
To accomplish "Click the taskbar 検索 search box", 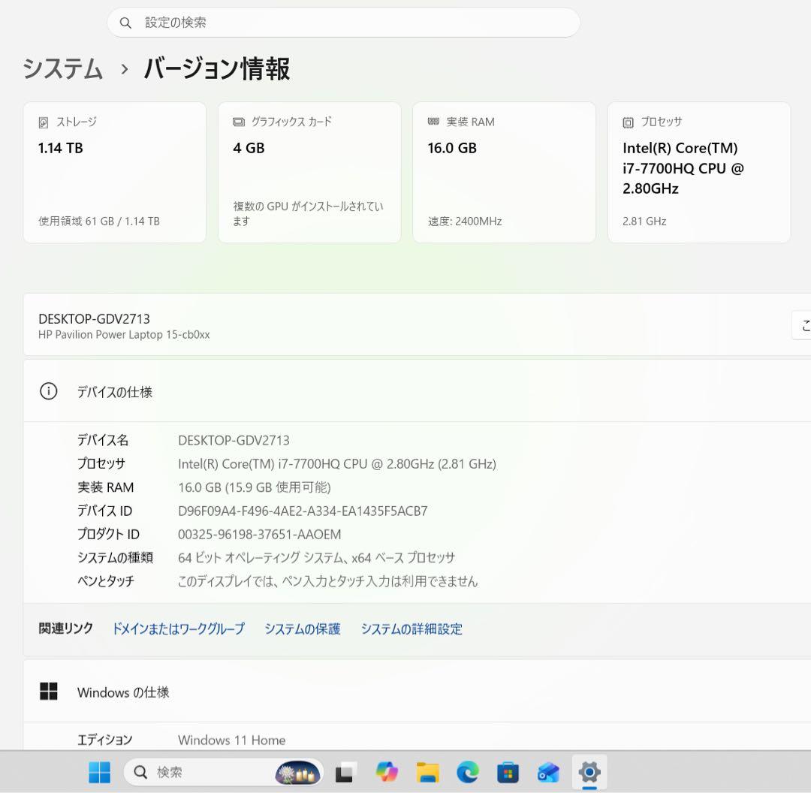I will pos(224,772).
